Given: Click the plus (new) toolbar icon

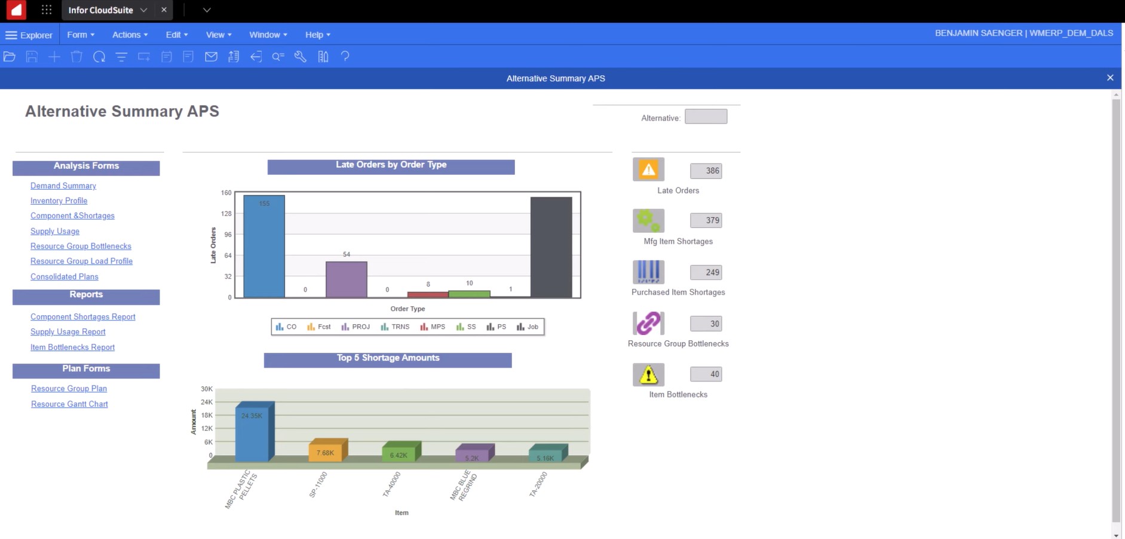Looking at the screenshot, I should point(54,57).
